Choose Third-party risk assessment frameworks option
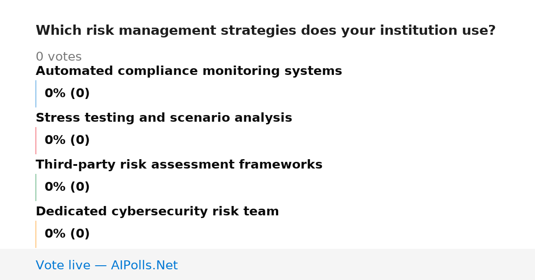The image size is (535, 280). click(179, 165)
